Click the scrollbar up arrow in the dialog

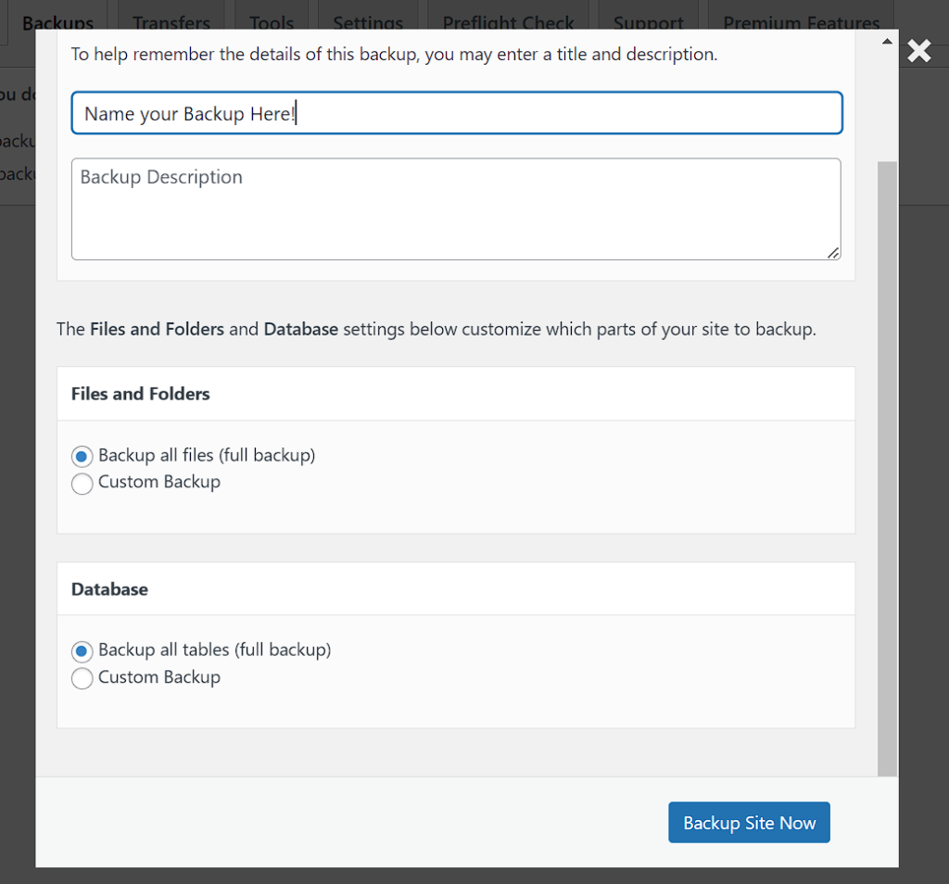pos(888,42)
